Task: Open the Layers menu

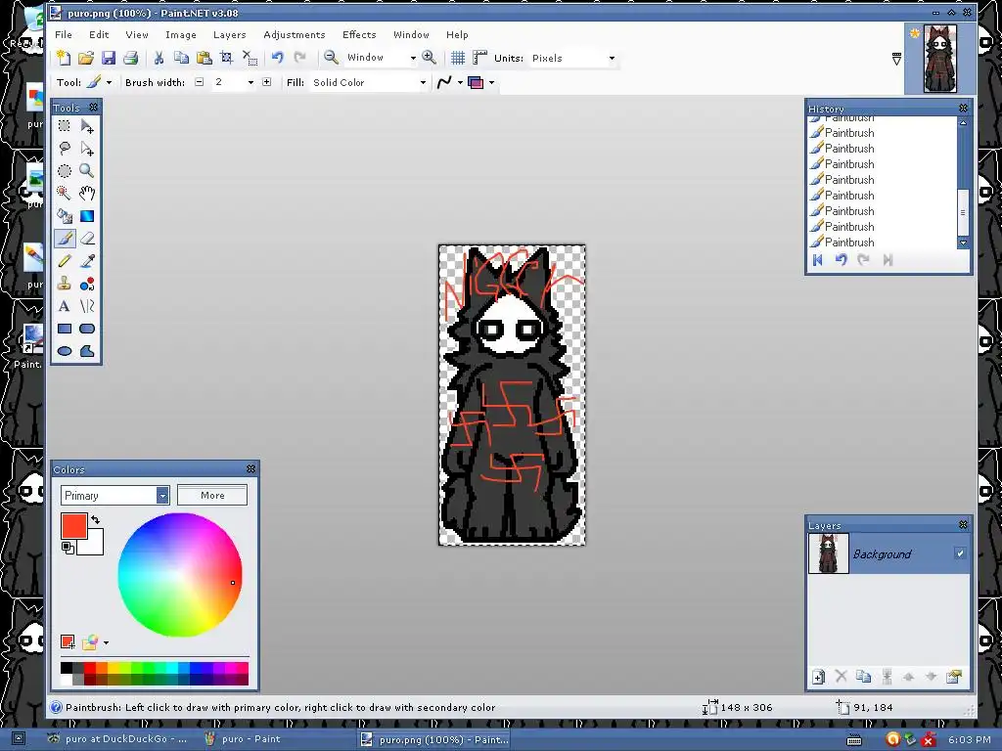Action: 229,34
